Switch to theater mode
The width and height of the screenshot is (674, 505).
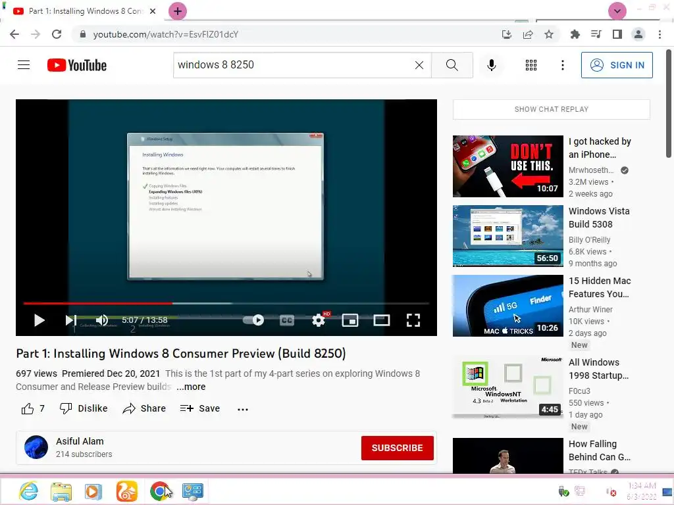(381, 320)
